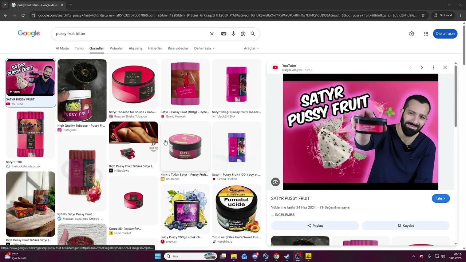Switch to the 'Tümü' results tab
Viewport: 466px width, 262px height.
coord(79,48)
